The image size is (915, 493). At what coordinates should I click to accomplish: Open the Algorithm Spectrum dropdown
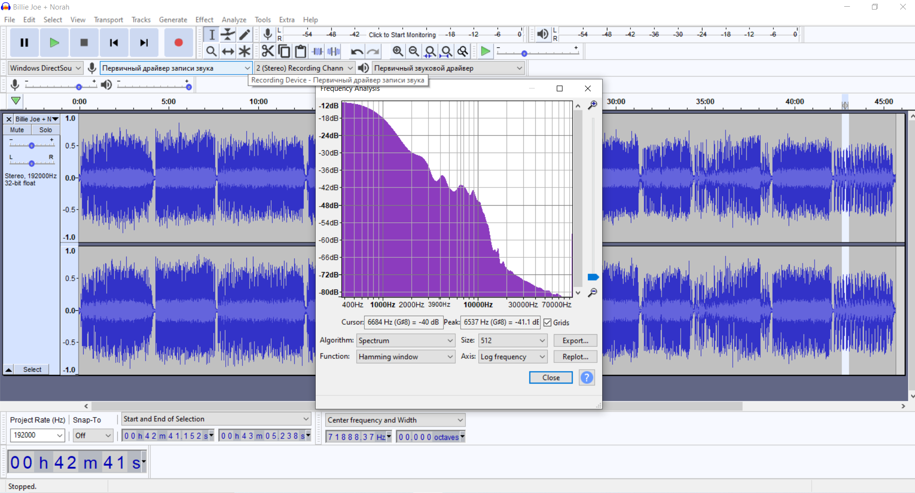pyautogui.click(x=406, y=340)
